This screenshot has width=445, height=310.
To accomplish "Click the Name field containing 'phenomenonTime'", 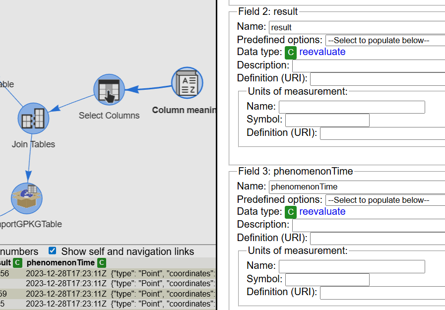I will tap(356, 187).
